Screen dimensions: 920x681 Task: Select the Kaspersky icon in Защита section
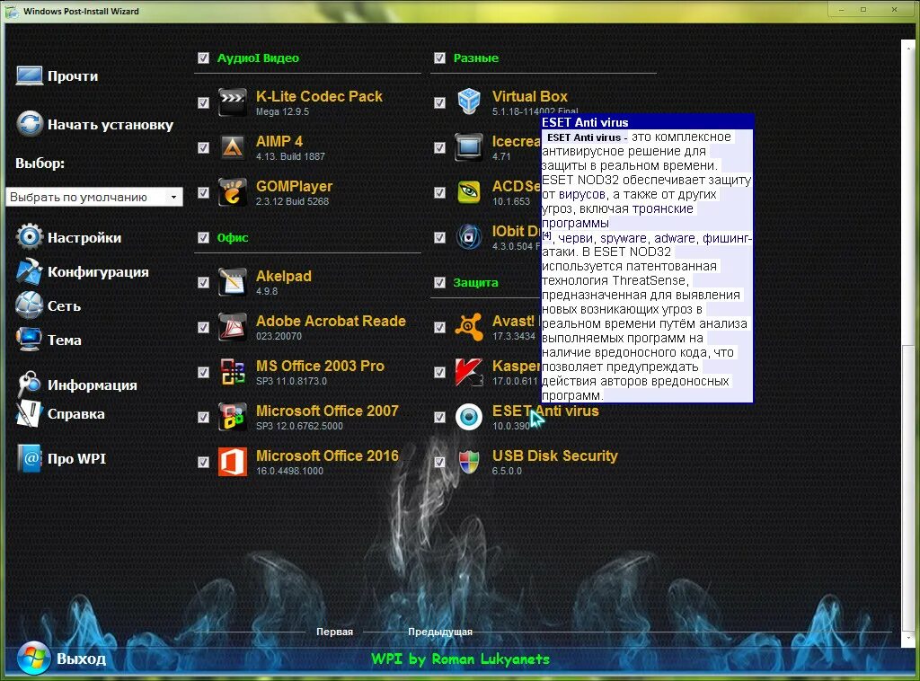click(468, 372)
